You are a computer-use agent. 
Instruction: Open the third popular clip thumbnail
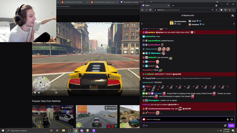coord(130,117)
